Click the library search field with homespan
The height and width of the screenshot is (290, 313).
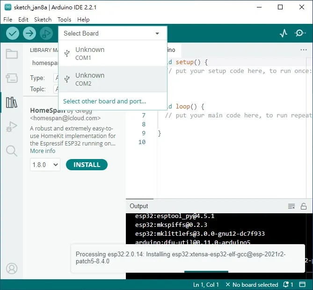(44, 63)
